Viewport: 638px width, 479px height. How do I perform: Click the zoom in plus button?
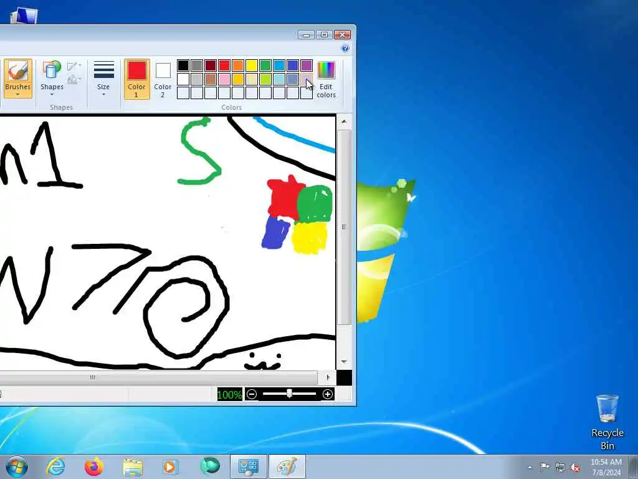point(328,394)
